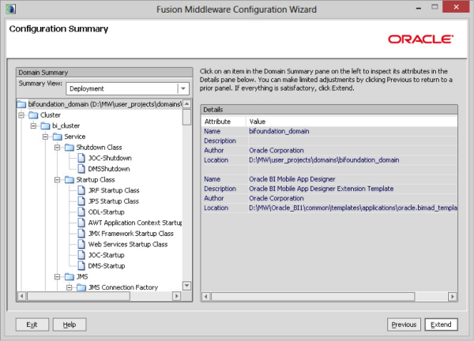Go back with the Previous button
474x341 pixels.
click(x=404, y=324)
